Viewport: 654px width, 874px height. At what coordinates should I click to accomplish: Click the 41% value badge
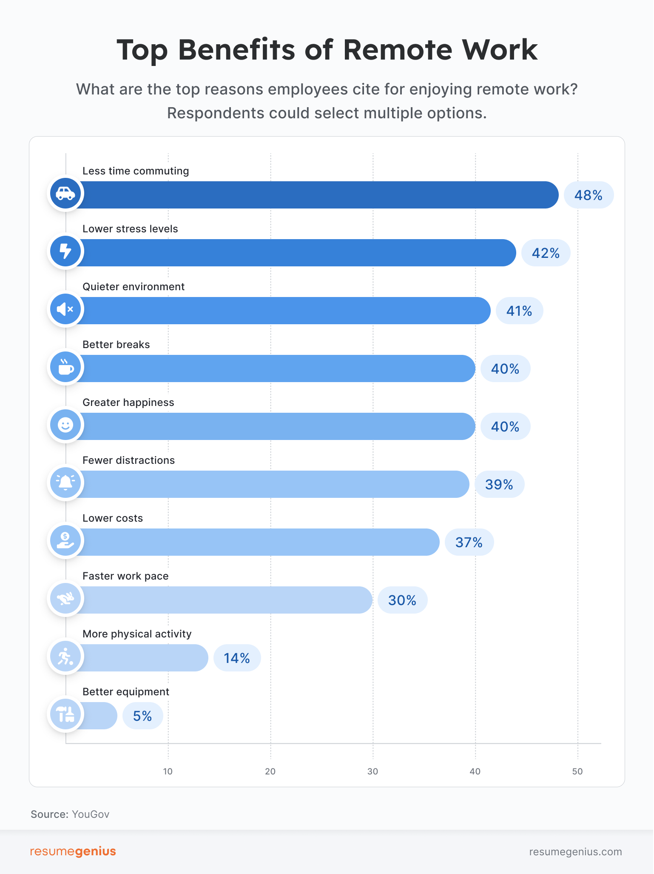[519, 311]
